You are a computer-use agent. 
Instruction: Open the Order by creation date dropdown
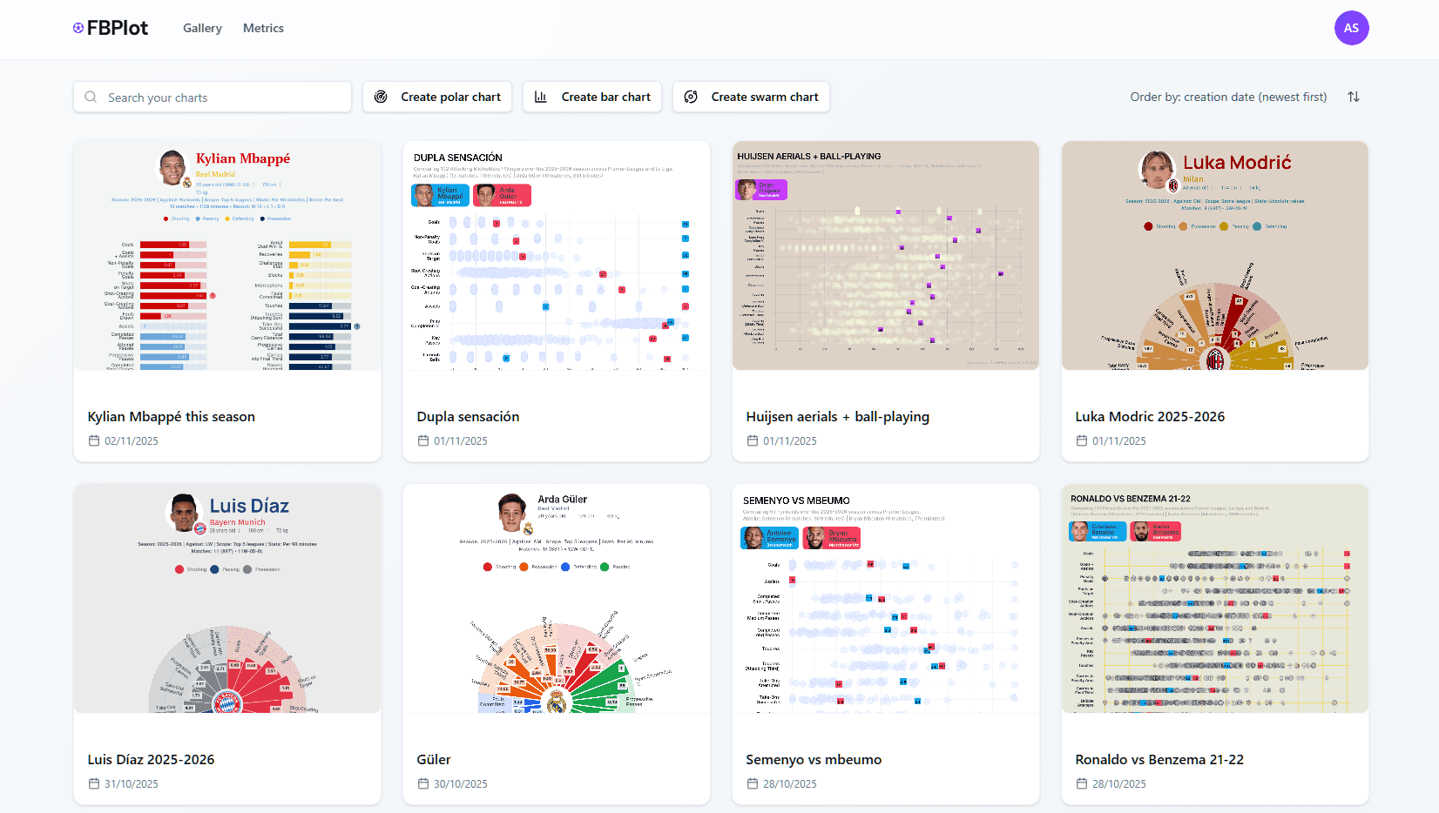pyautogui.click(x=1228, y=97)
